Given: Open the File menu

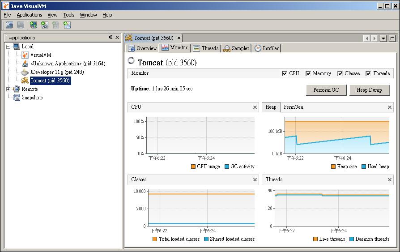Looking at the screenshot, I should point(7,15).
